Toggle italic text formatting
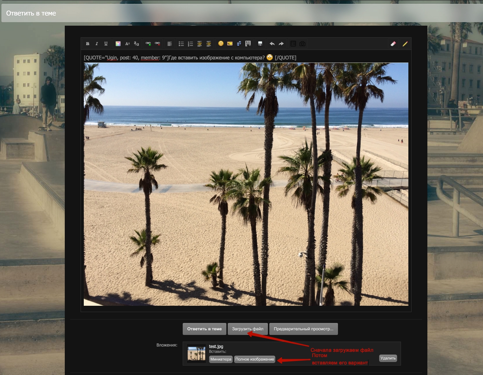Image resolution: width=483 pixels, height=375 pixels. [x=96, y=44]
